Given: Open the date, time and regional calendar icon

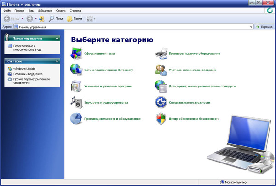Looking at the screenshot, I should click(x=161, y=86).
